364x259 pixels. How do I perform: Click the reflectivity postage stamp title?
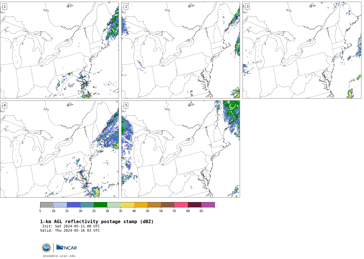pyautogui.click(x=97, y=222)
